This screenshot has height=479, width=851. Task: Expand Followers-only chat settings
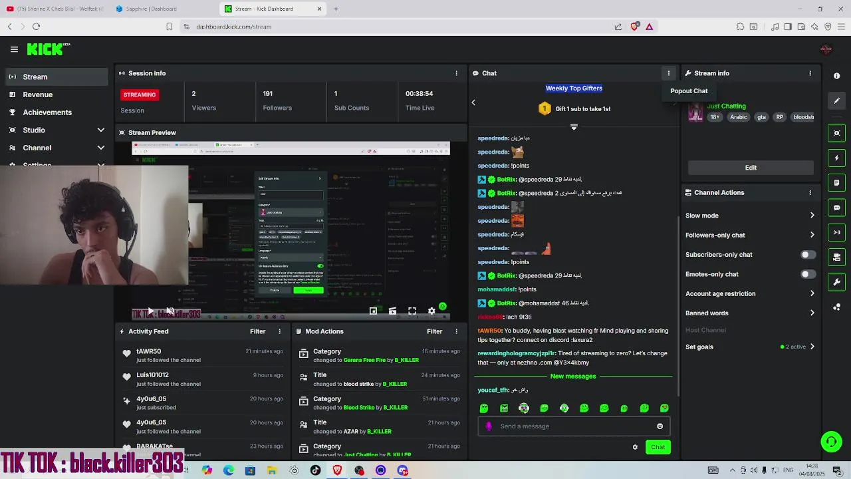coord(812,235)
